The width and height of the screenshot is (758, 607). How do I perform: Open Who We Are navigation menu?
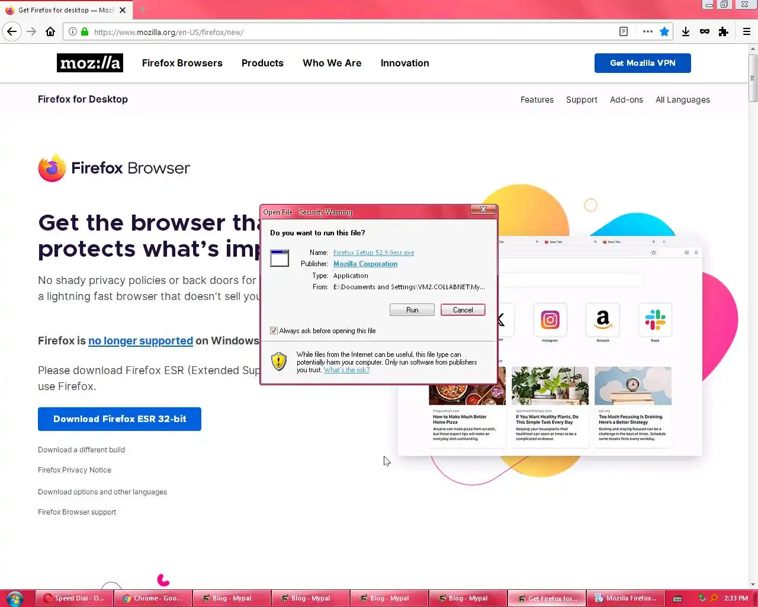[332, 63]
